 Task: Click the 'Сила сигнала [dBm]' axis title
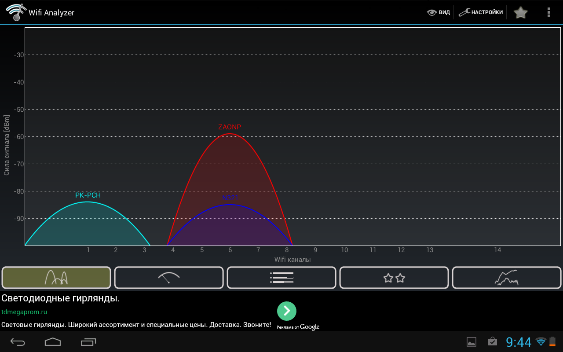(x=7, y=145)
